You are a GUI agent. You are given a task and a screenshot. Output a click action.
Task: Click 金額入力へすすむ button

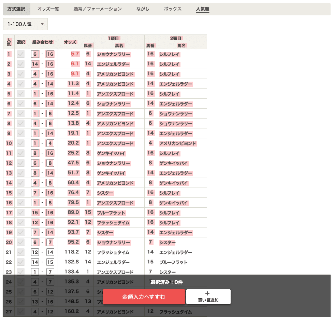(x=144, y=297)
